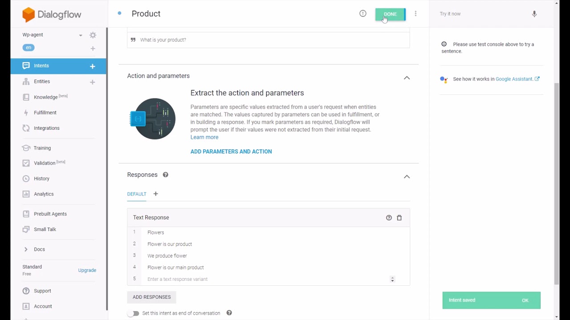Open the three-dot menu beside DONE
The height and width of the screenshot is (320, 570).
[415, 14]
